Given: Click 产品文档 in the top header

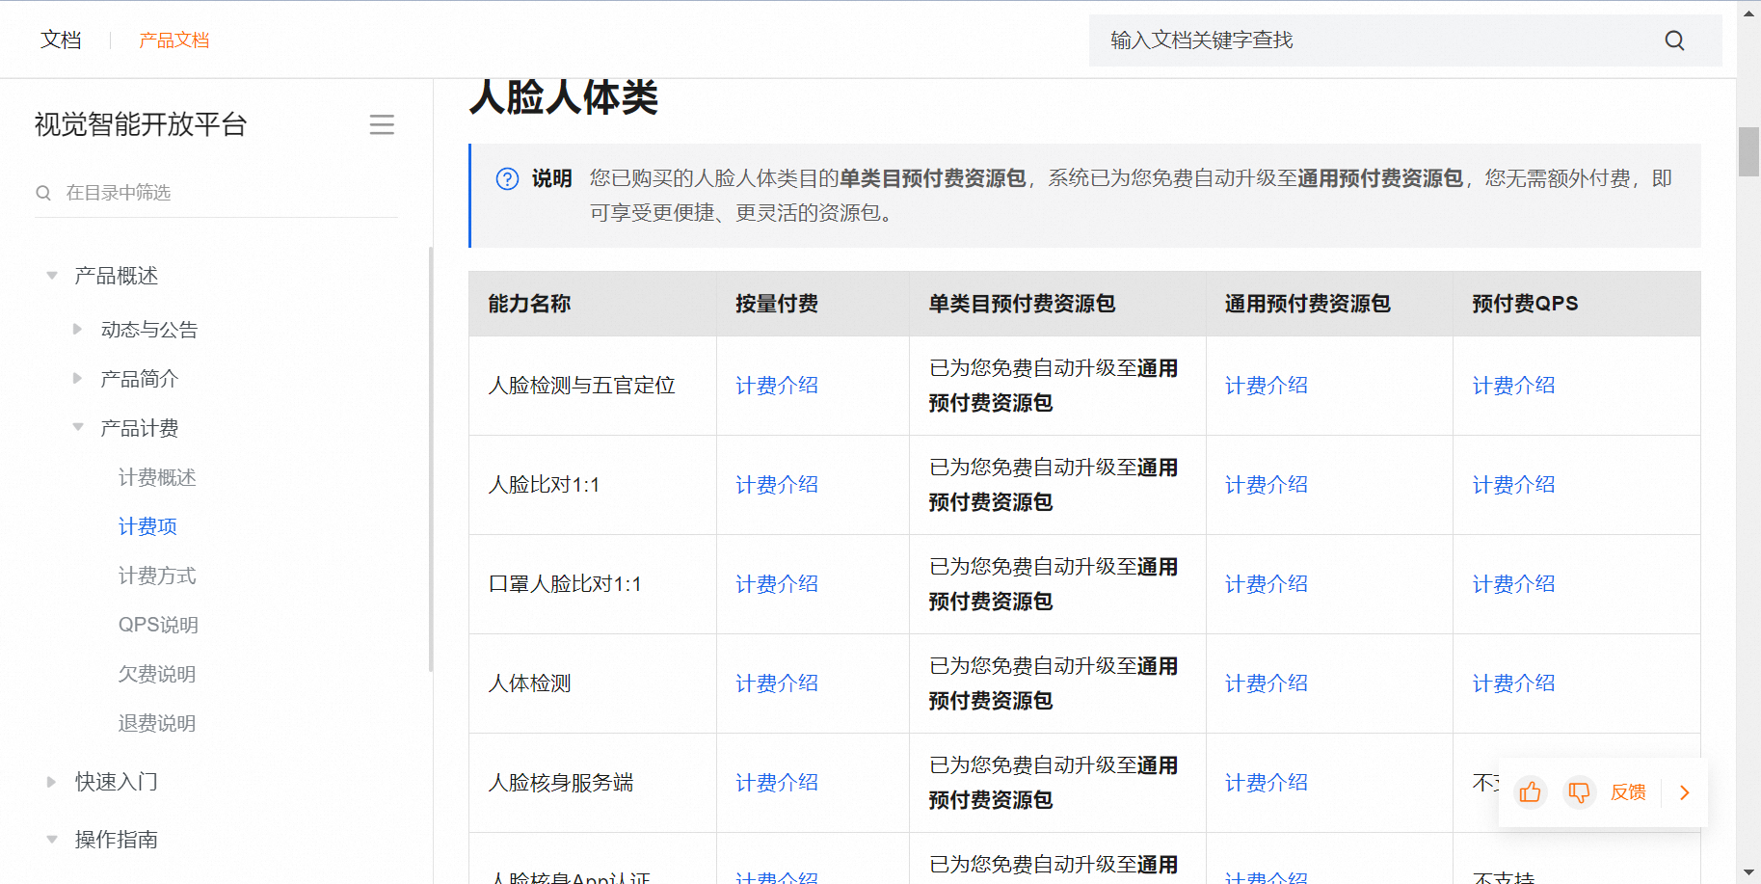Looking at the screenshot, I should tap(174, 40).
